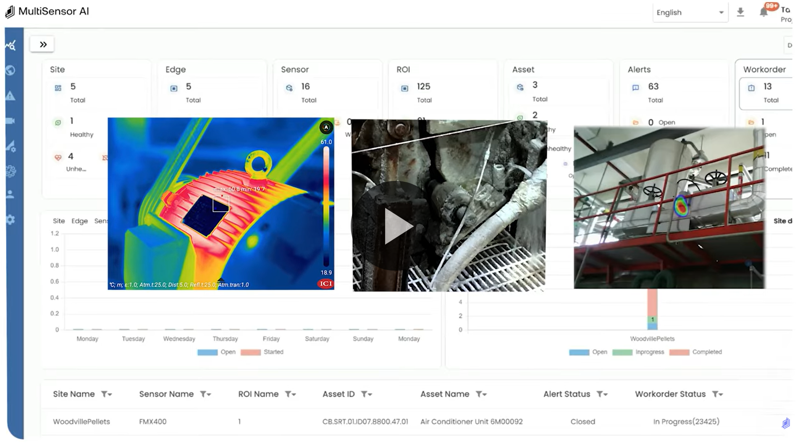Click the AI brain gear sidebar icon
The image size is (800, 443).
10,171
